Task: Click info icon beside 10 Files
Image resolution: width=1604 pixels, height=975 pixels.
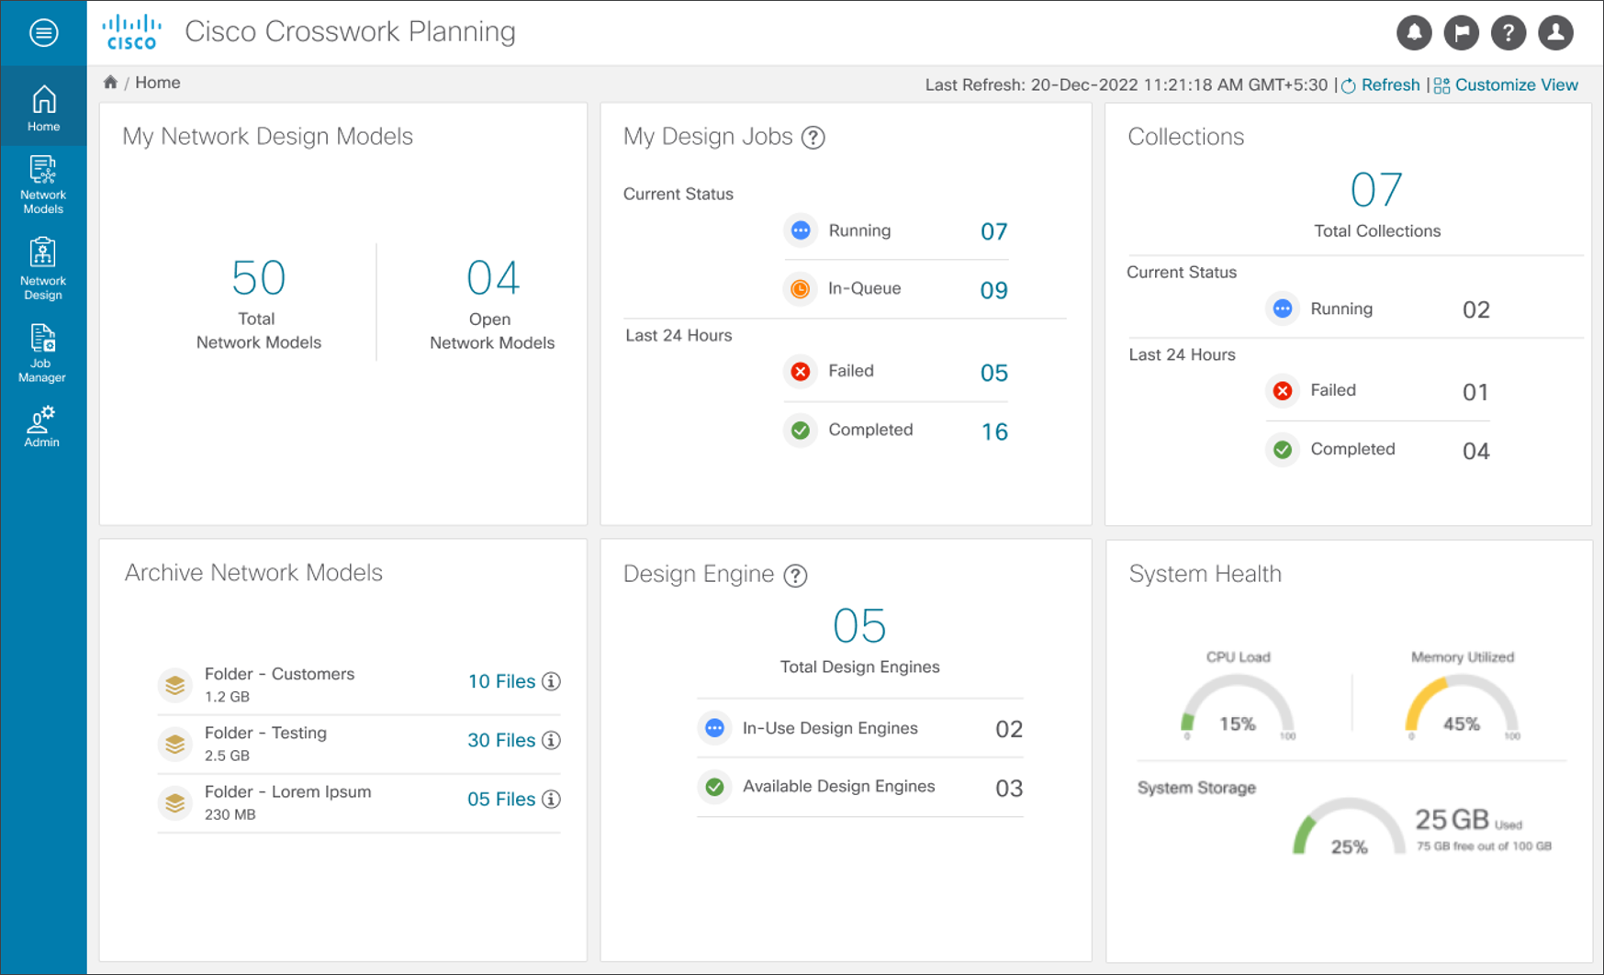Action: click(x=551, y=681)
